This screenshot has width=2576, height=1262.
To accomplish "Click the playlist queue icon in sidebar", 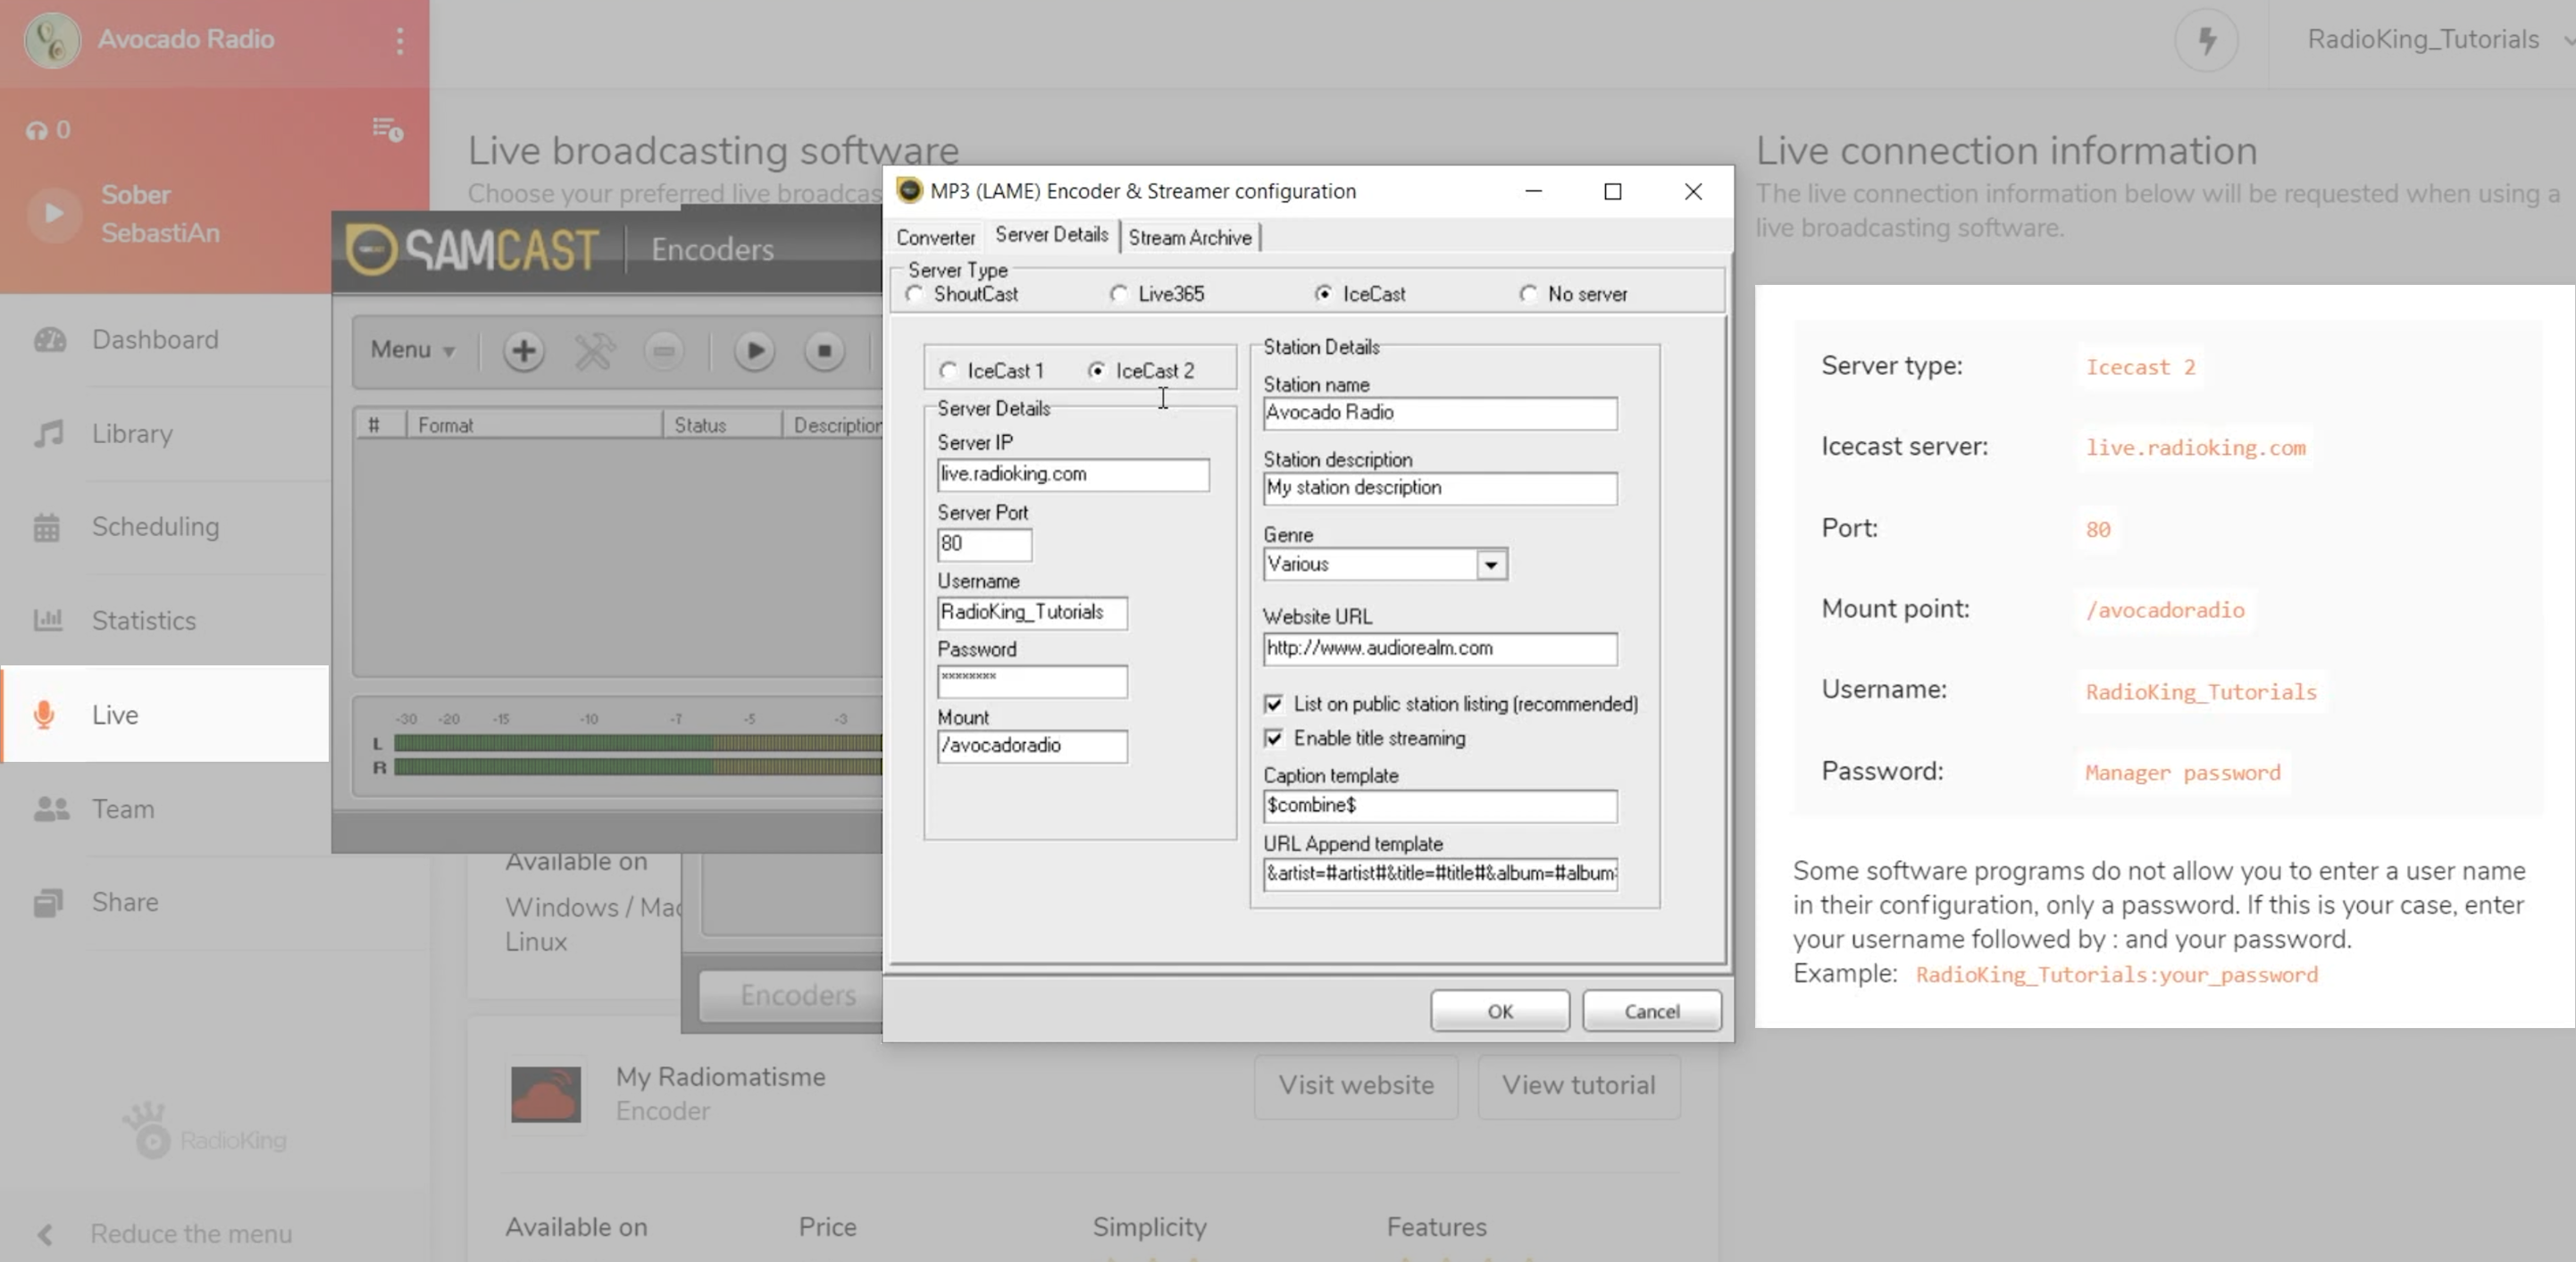I will coord(387,129).
